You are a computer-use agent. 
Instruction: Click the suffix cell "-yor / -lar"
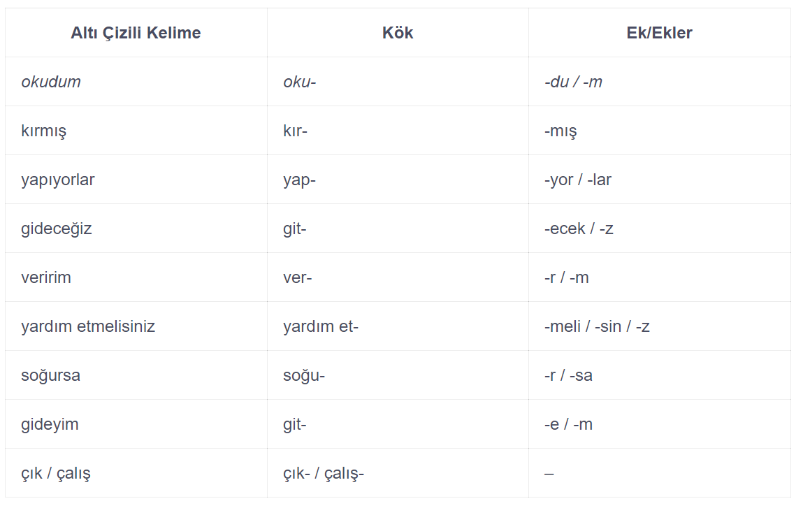[578, 180]
